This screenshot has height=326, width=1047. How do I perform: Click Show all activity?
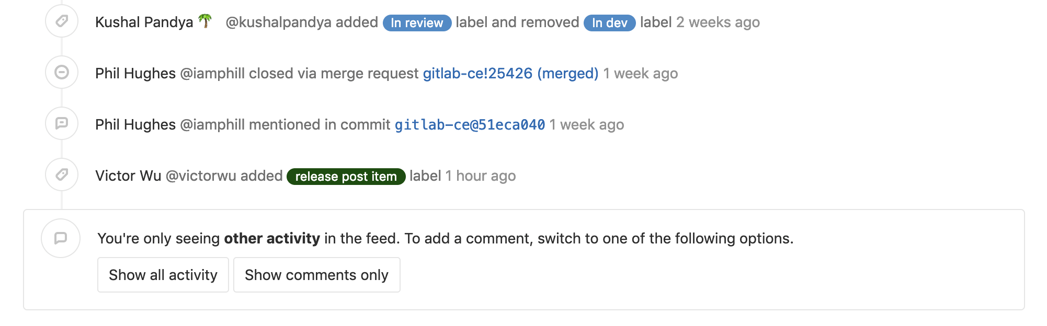(x=162, y=274)
